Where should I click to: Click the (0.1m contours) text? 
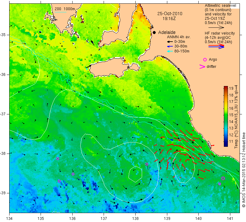pyautogui.click(x=218, y=10)
